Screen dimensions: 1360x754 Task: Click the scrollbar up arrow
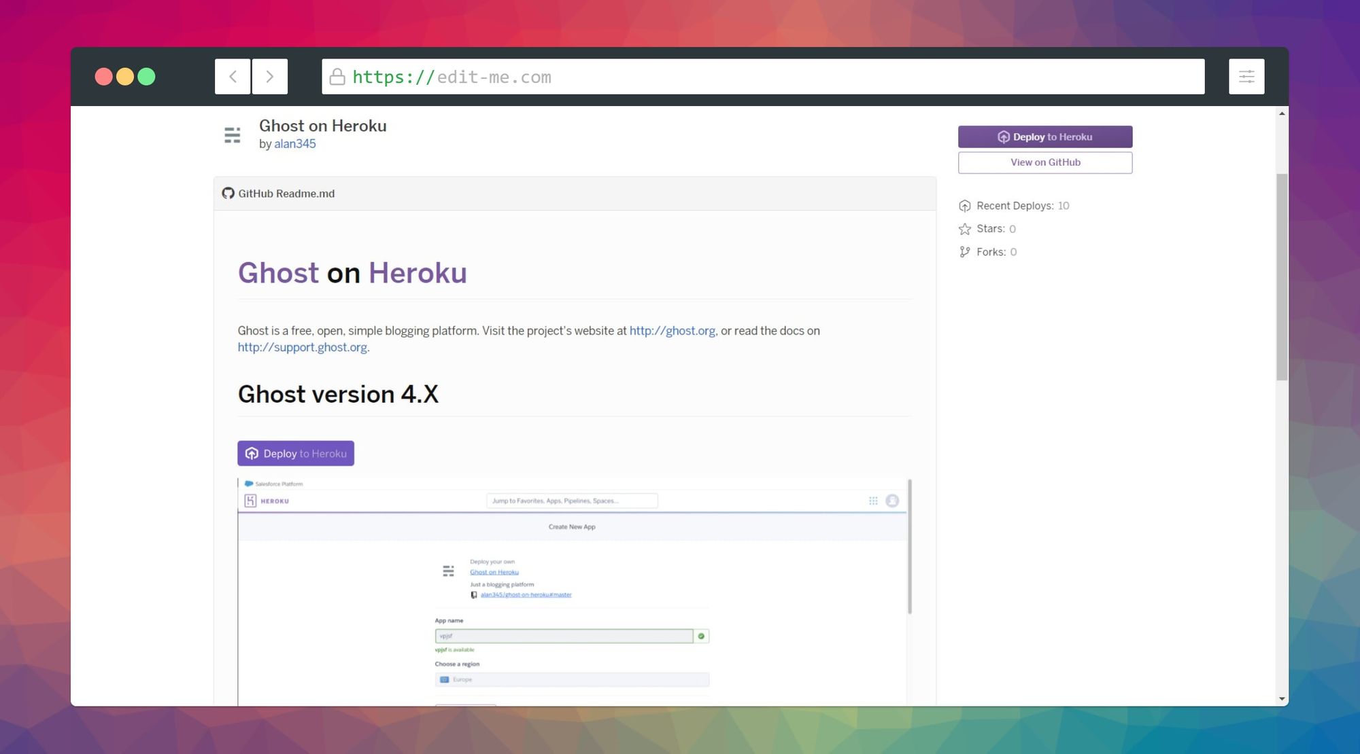click(1282, 113)
